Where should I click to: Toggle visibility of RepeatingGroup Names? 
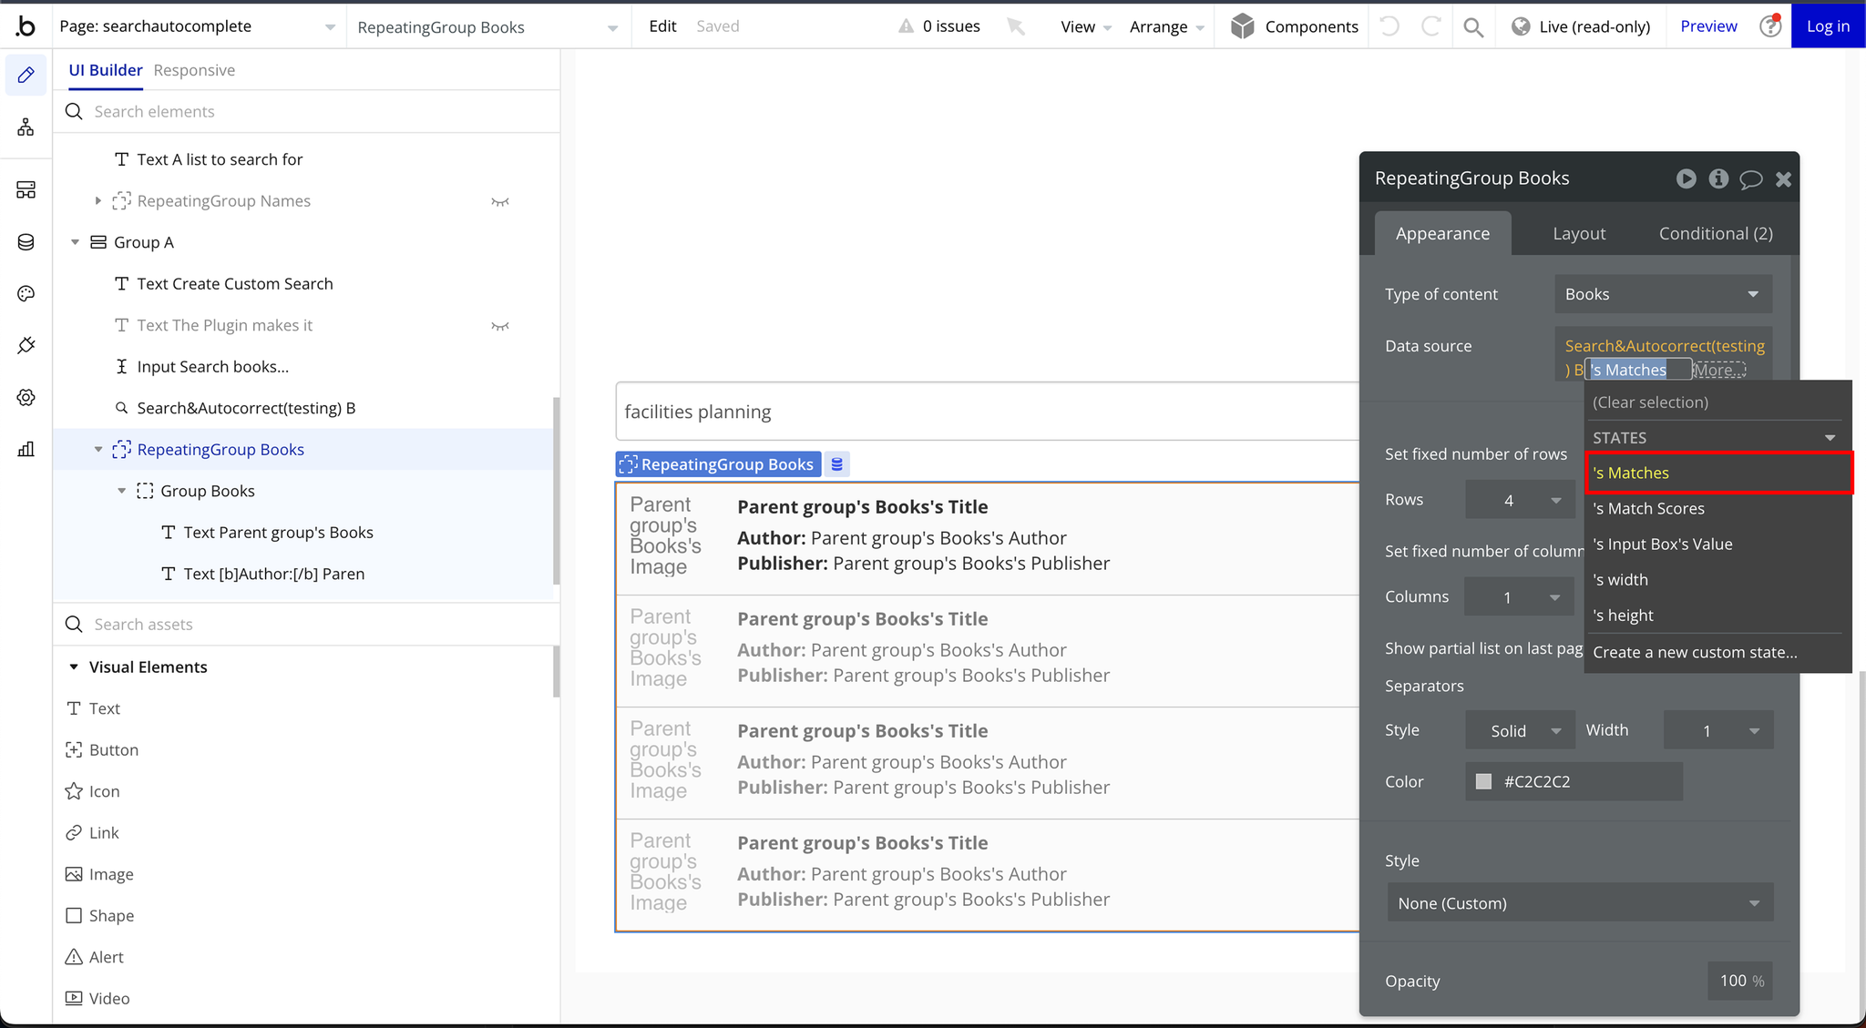pos(499,201)
